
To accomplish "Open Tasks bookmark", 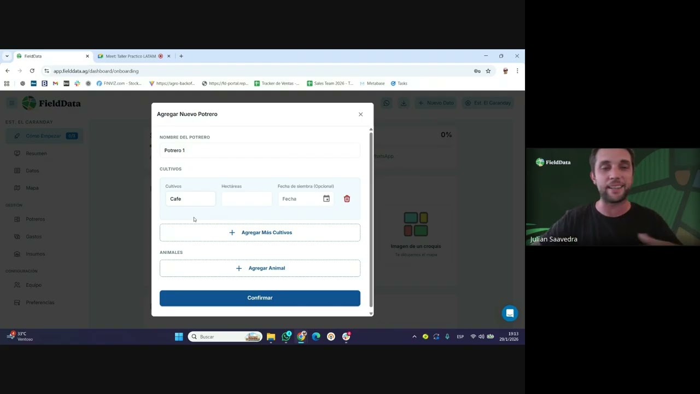I will tap(399, 83).
